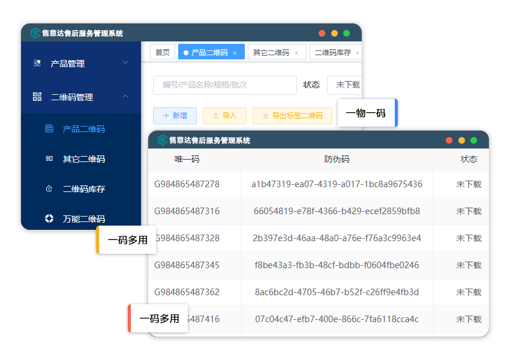Click the 导入 button
Image resolution: width=510 pixels, height=360 pixels.
tap(225, 116)
